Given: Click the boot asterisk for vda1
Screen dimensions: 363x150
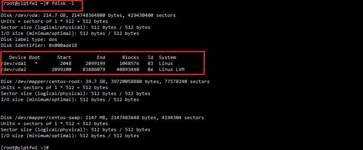Looking at the screenshot, I should [x=36, y=63].
